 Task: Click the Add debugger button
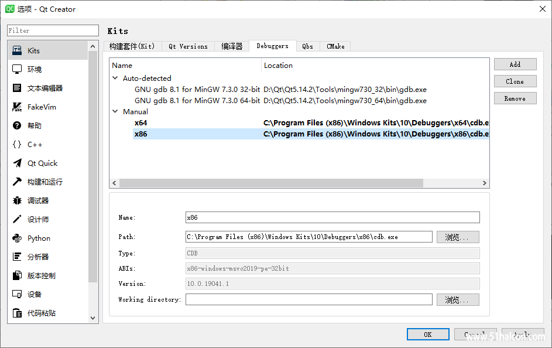(515, 64)
